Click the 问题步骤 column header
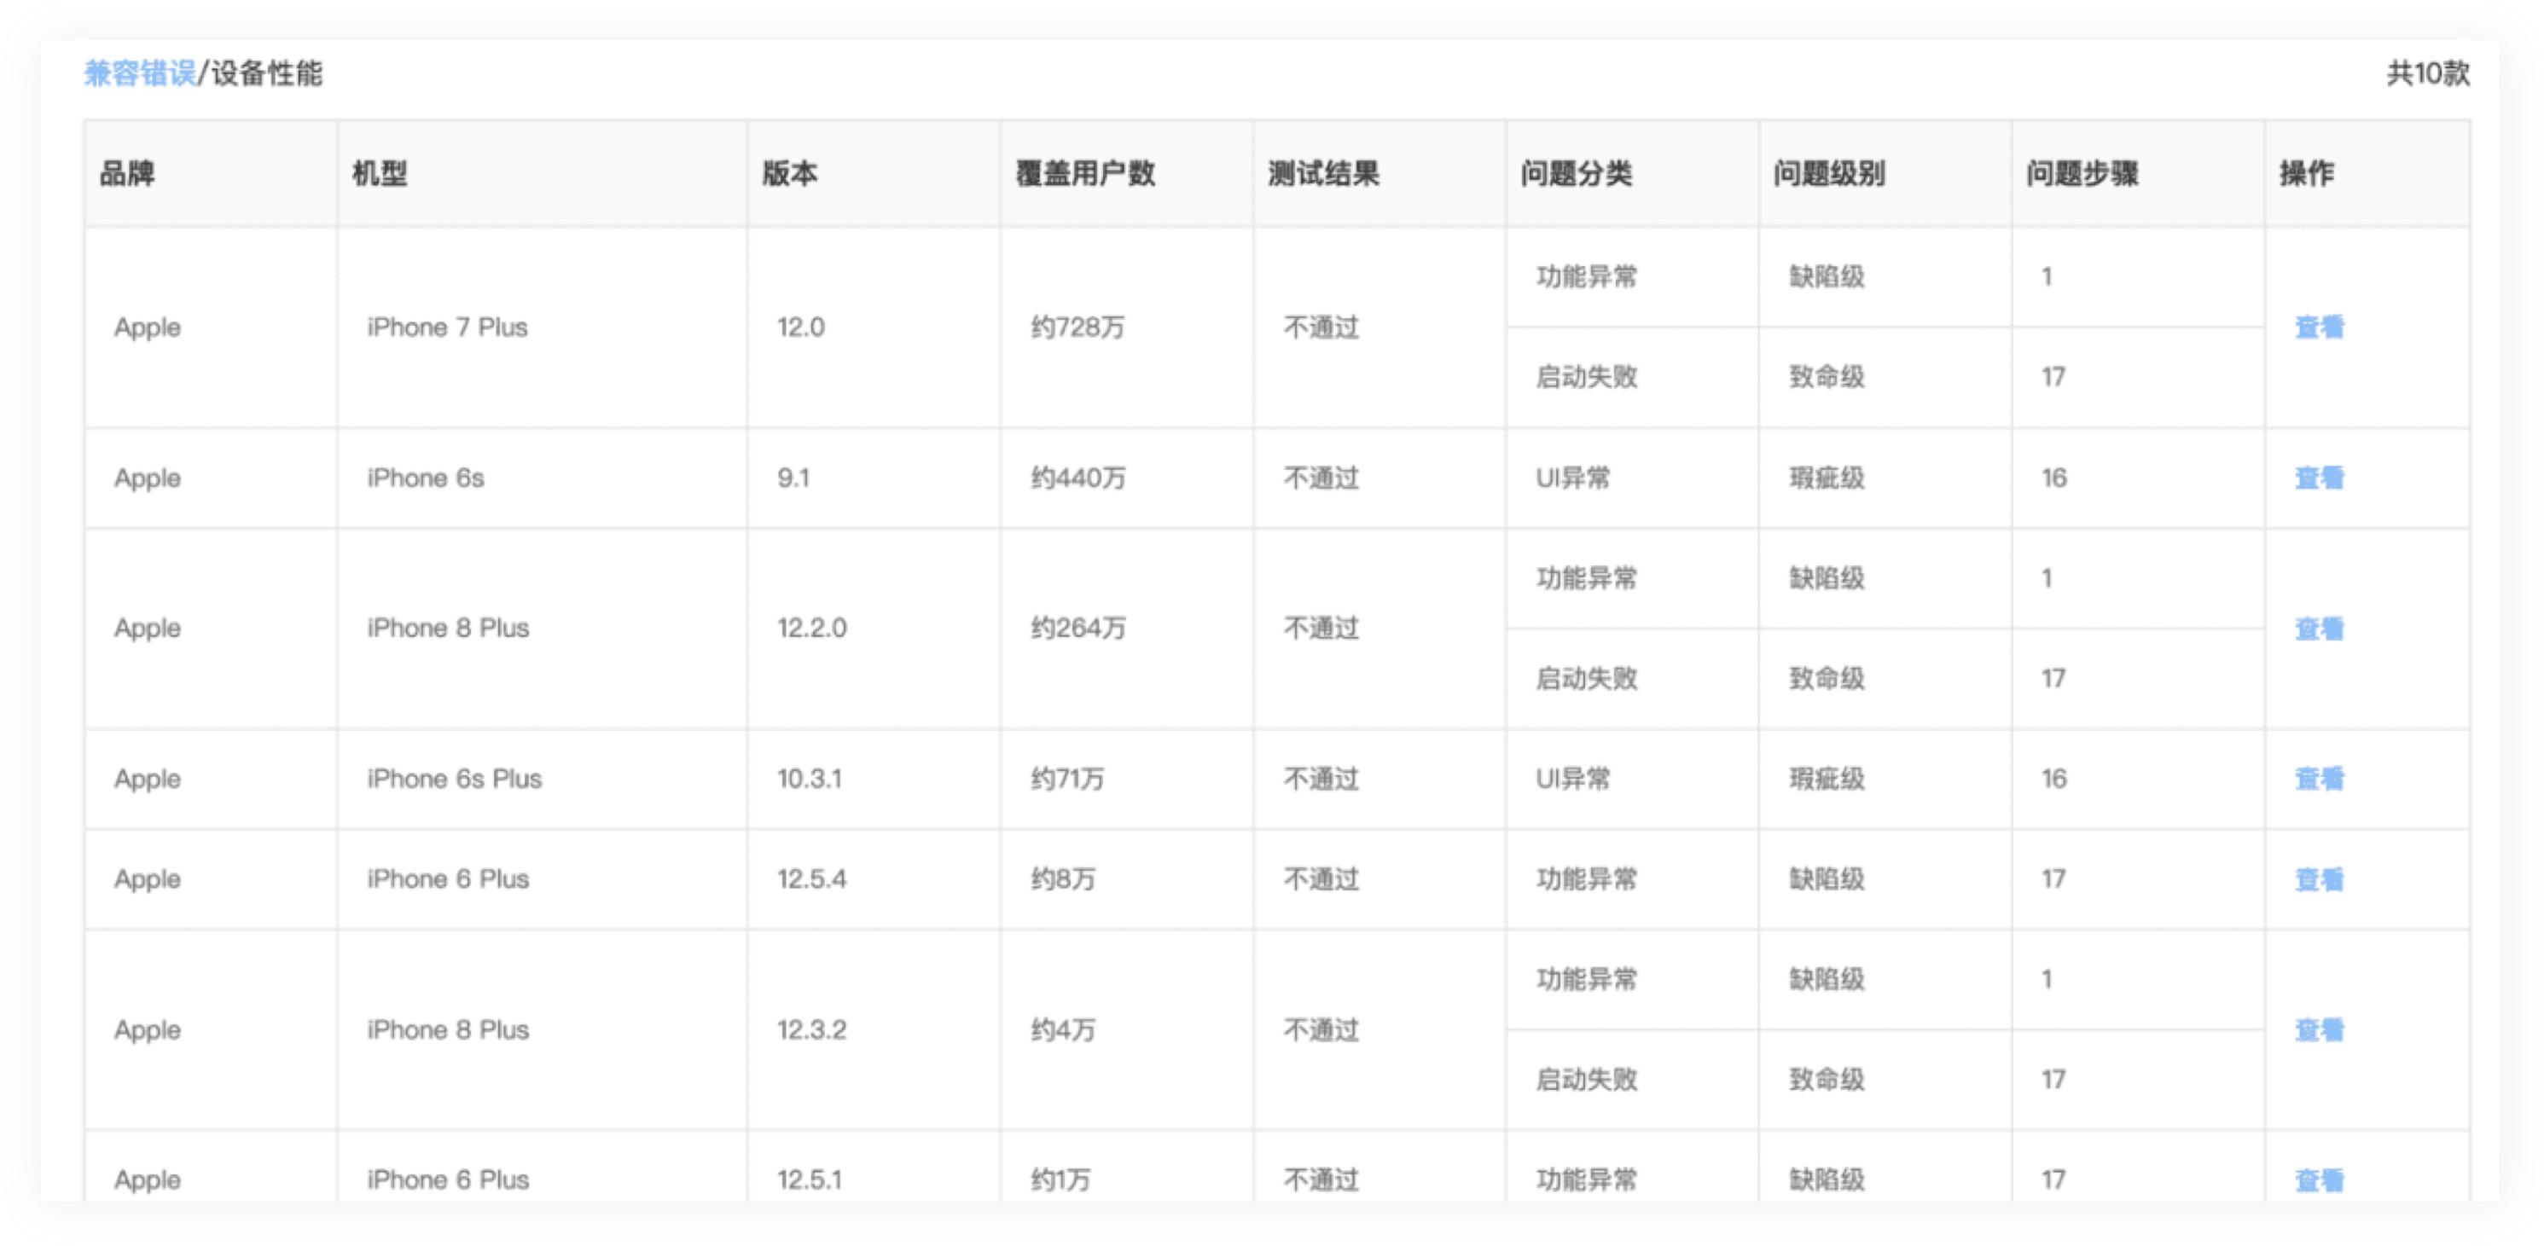This screenshot has height=1246, width=2544. (2082, 174)
